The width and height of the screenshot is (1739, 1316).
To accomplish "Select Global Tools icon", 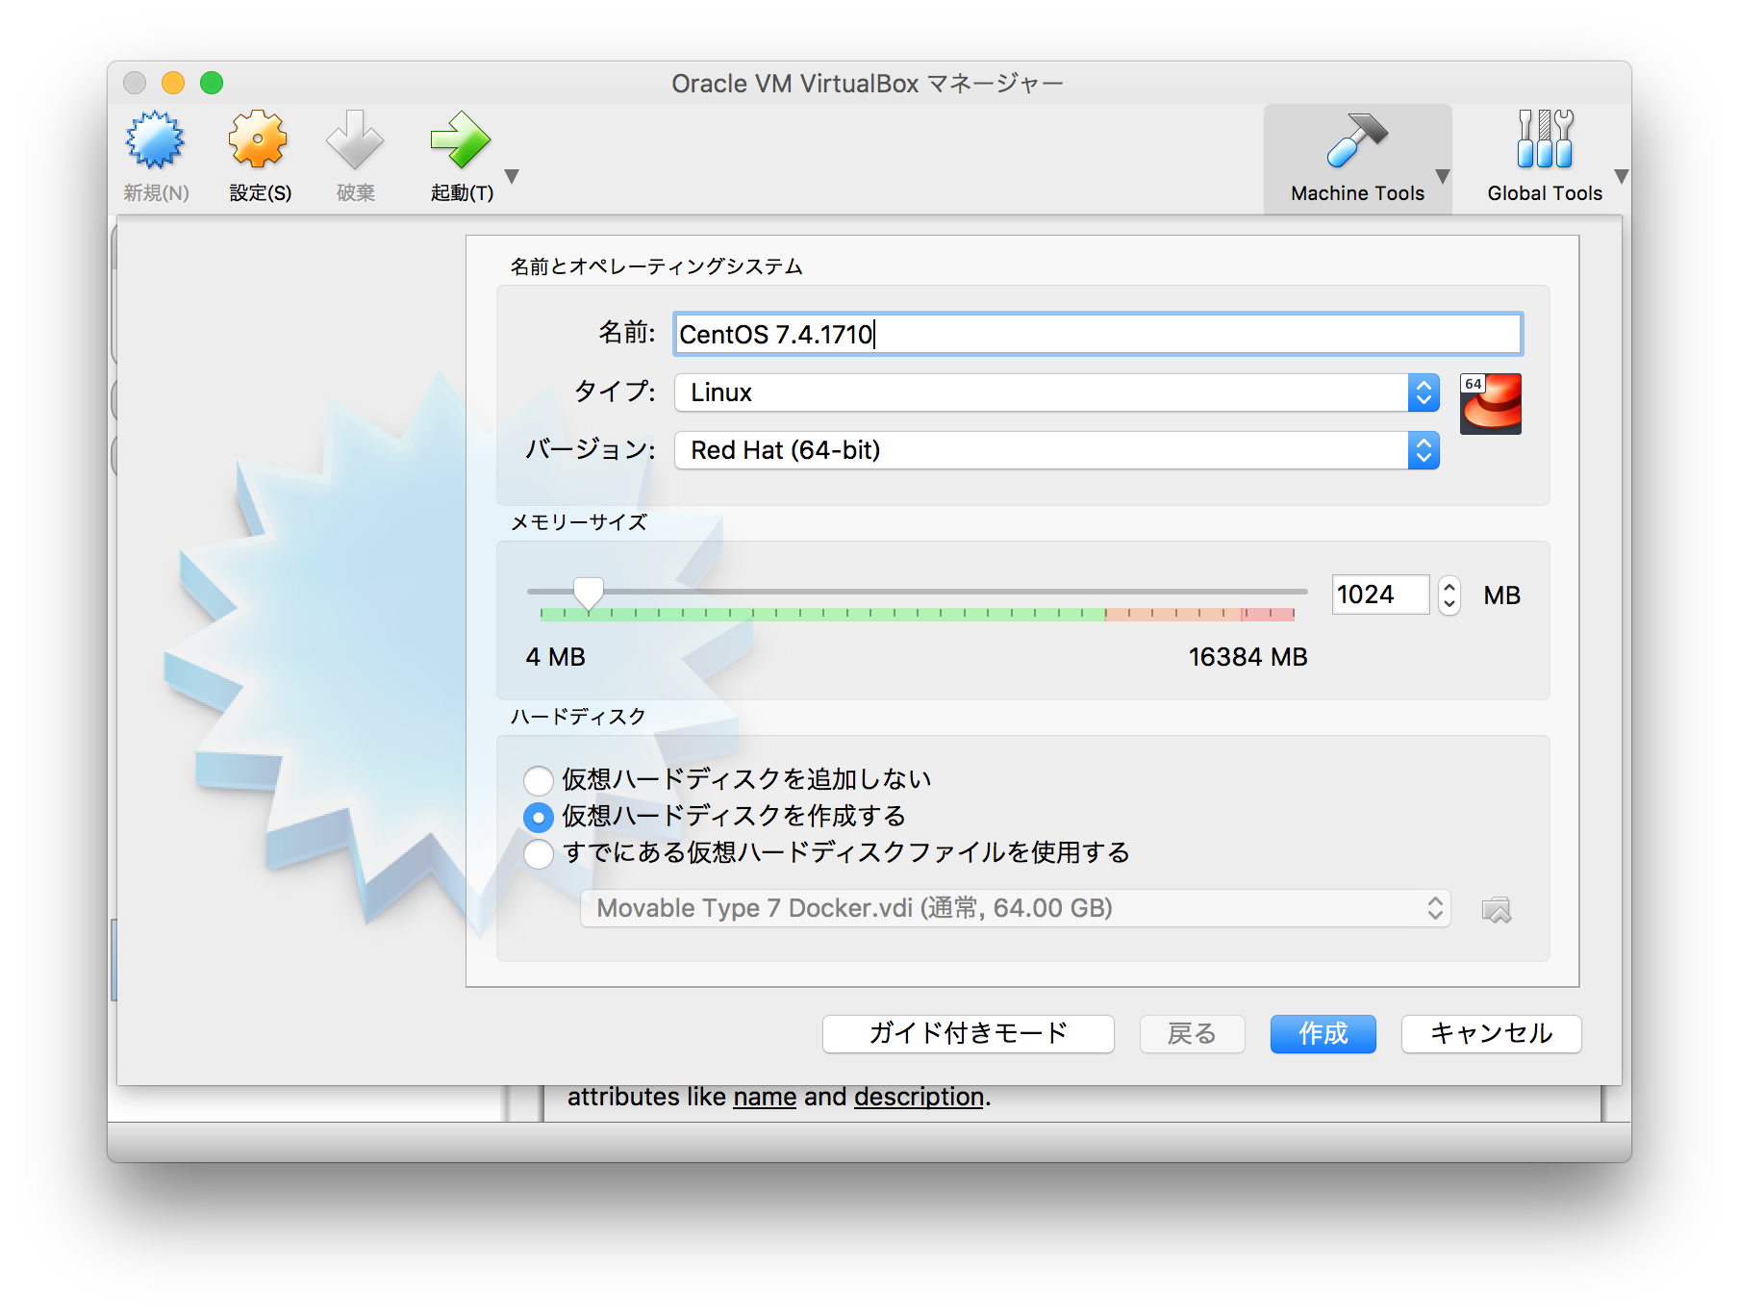I will click(x=1545, y=140).
